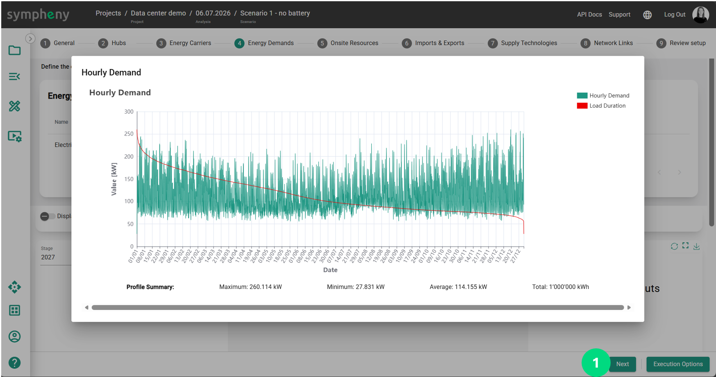The width and height of the screenshot is (716, 377).
Task: Open the grid dashboard icon in sidebar
Action: click(x=15, y=310)
